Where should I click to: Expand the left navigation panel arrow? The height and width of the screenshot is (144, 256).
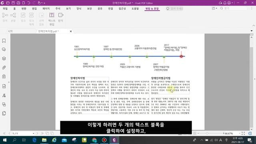pos(9,82)
